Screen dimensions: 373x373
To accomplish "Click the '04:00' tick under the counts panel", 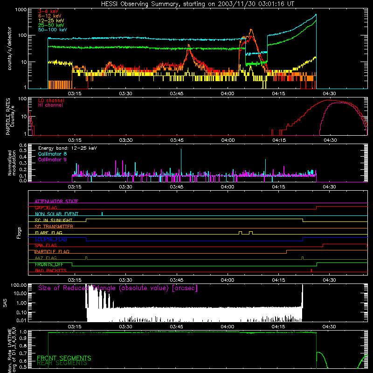I will [228, 94].
